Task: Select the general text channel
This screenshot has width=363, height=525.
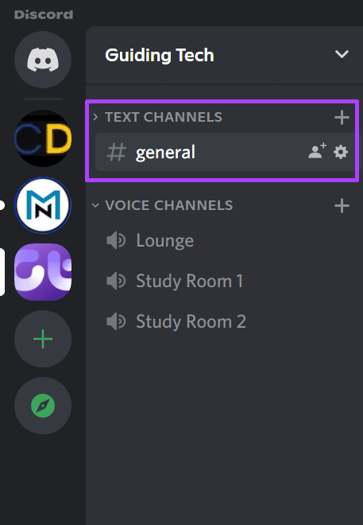Action: [x=226, y=152]
